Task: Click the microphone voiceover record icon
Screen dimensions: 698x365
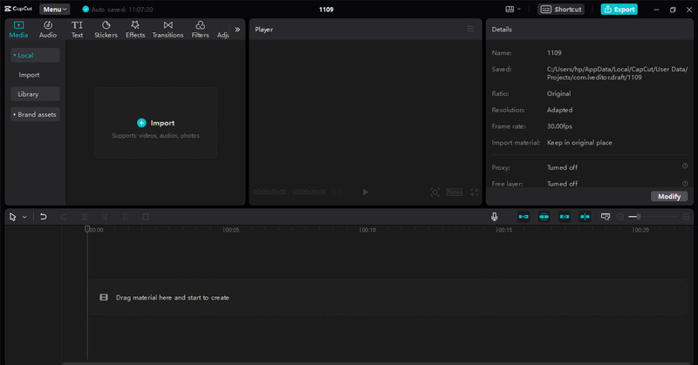Action: [x=494, y=216]
